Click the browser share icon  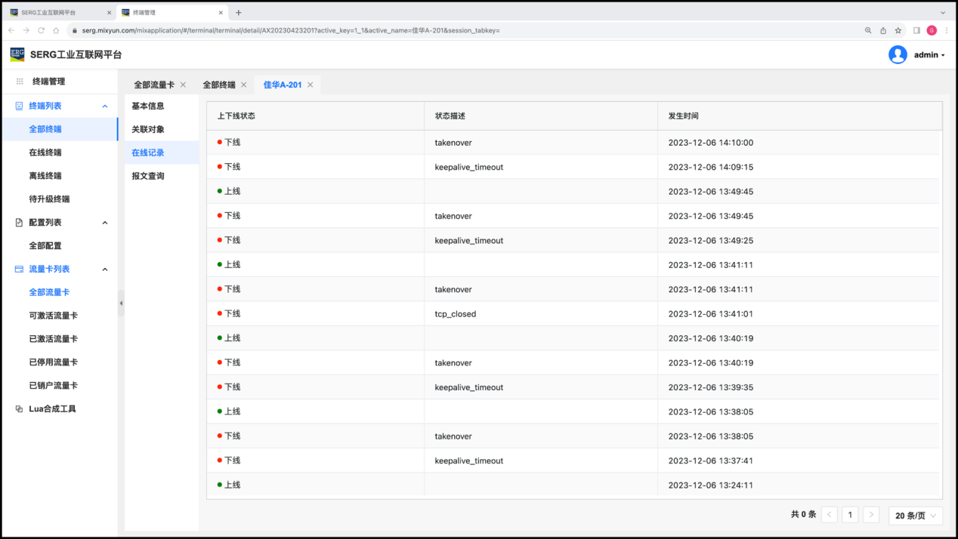click(x=883, y=30)
